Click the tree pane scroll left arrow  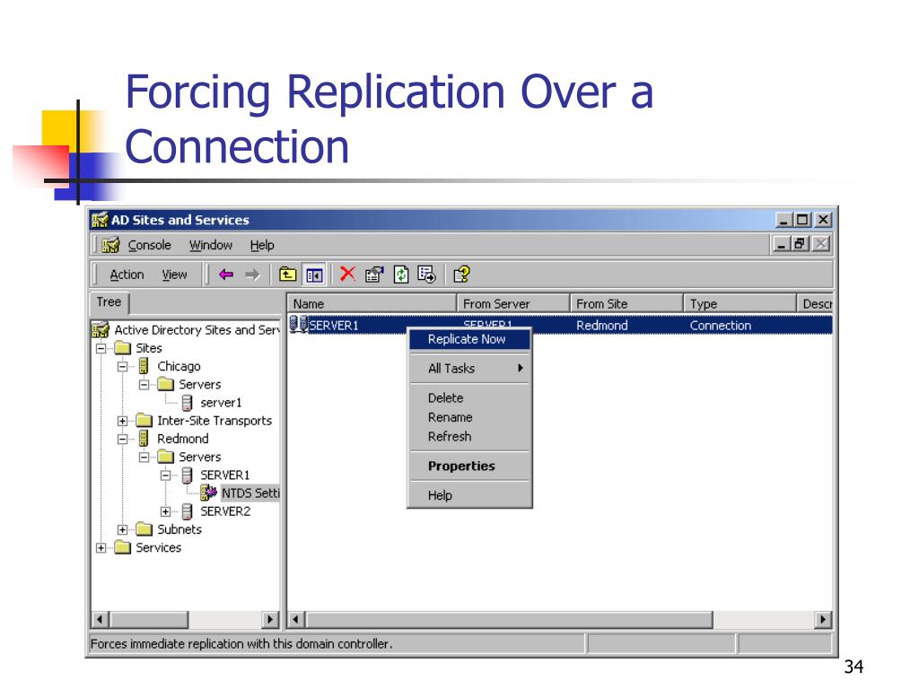pos(101,619)
